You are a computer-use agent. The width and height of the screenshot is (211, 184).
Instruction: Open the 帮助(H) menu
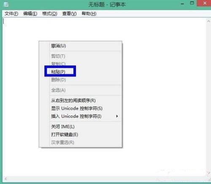(x=89, y=14)
